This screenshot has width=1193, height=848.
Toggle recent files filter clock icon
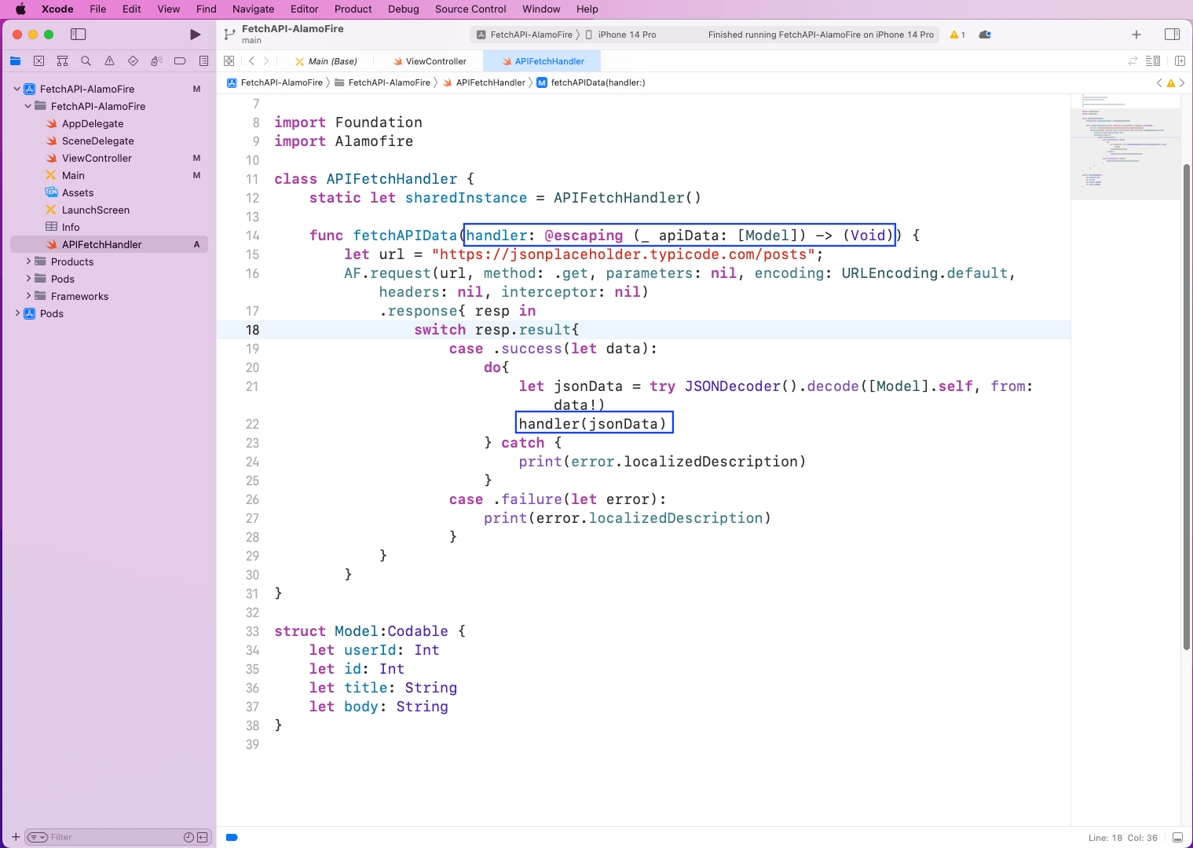[x=188, y=837]
